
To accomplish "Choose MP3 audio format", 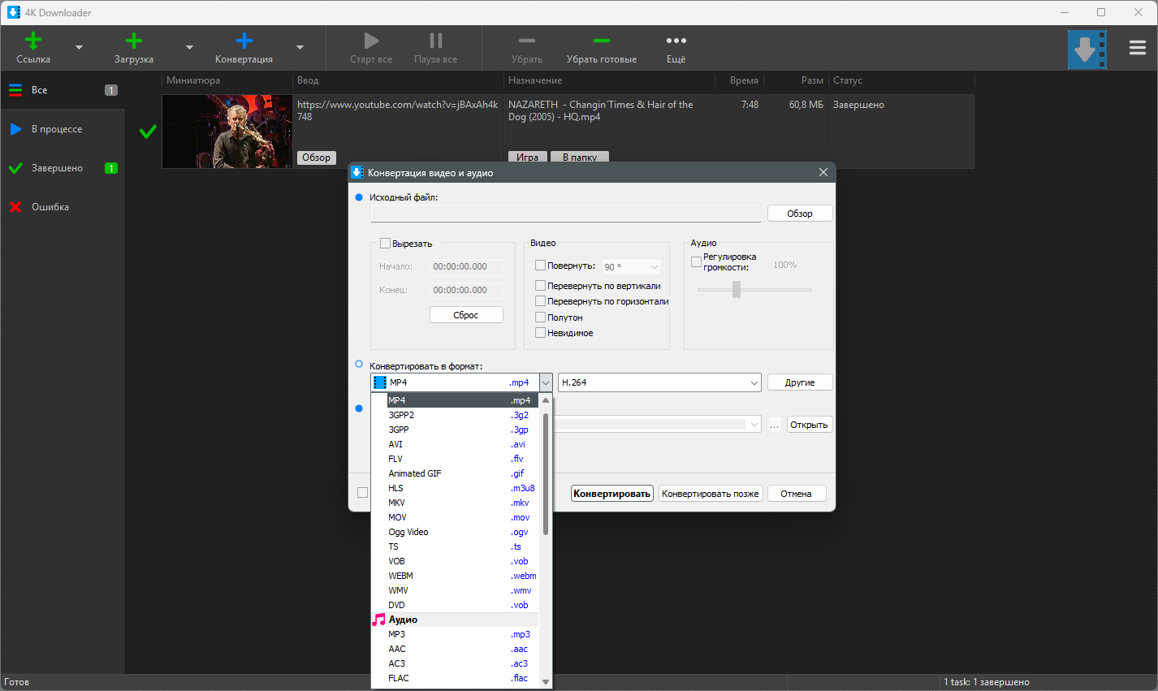I will pyautogui.click(x=455, y=634).
